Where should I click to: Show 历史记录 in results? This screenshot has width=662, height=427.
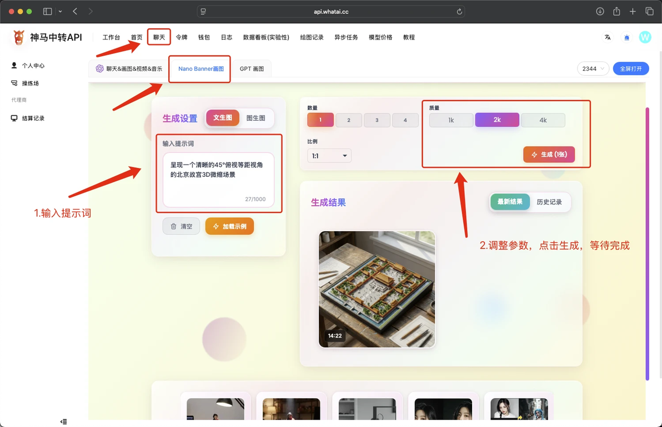click(549, 202)
